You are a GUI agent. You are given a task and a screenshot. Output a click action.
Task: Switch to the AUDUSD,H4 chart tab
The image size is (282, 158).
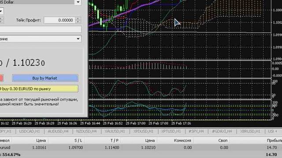coord(58,131)
